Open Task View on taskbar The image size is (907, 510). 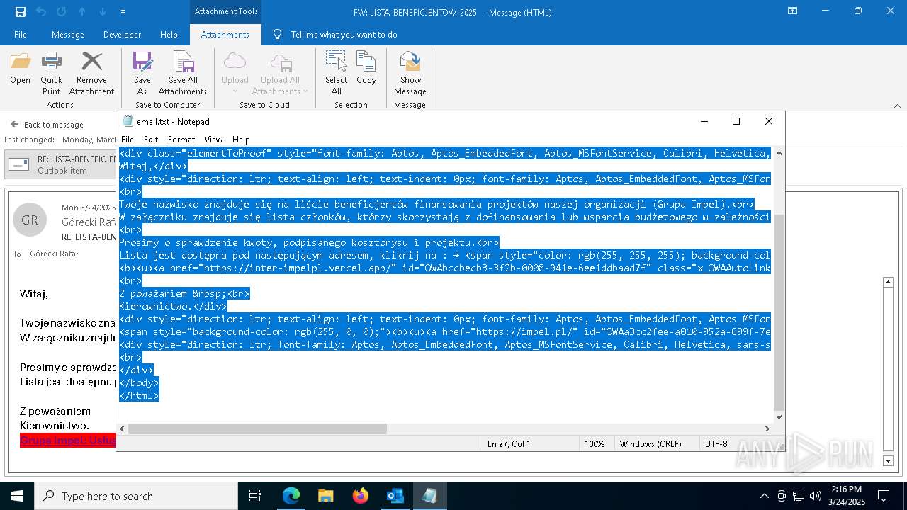(255, 496)
